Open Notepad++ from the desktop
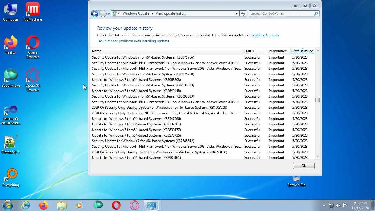Screen dimensions: 375x211 pos(11,144)
